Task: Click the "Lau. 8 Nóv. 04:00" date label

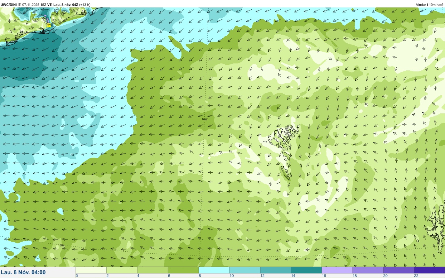Action: (x=23, y=272)
